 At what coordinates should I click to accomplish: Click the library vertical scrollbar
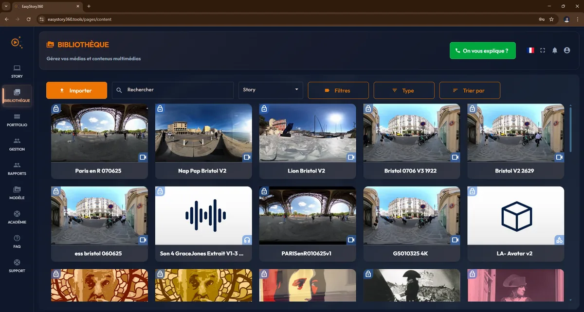click(x=571, y=129)
